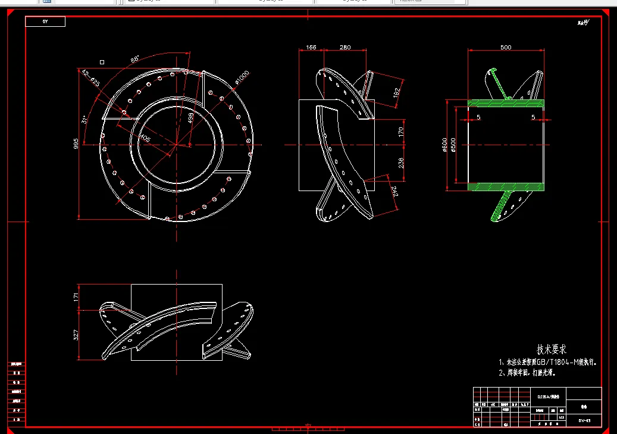Select the 995 height dimension

click(x=76, y=143)
